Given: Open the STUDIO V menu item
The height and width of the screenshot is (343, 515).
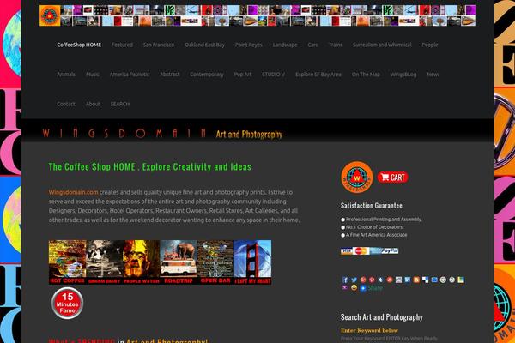Looking at the screenshot, I should pos(273,75).
